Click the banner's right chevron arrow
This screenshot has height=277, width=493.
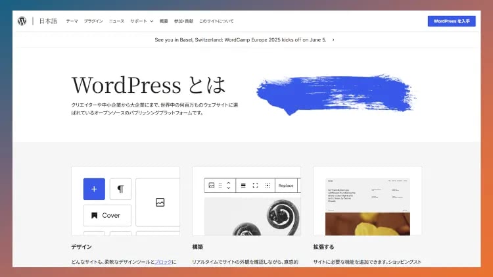(x=333, y=39)
